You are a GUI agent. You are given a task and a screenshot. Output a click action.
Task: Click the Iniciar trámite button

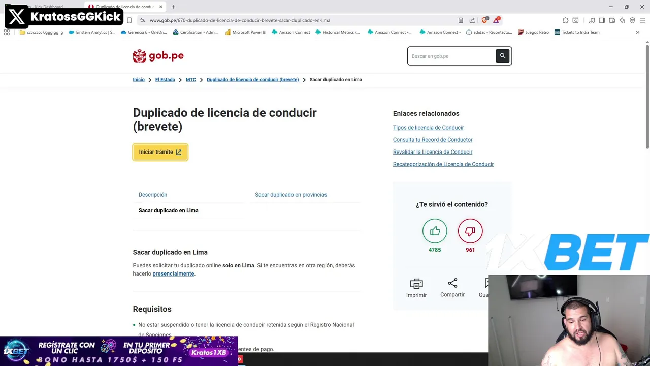[x=160, y=152]
